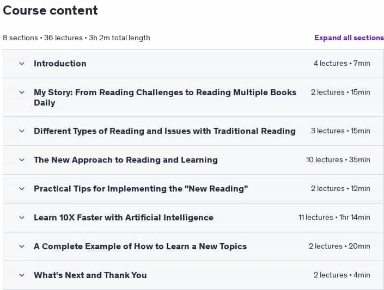The height and width of the screenshot is (290, 384).
Task: Expand the Practical Tips section chevron
Action: pyautogui.click(x=22, y=189)
